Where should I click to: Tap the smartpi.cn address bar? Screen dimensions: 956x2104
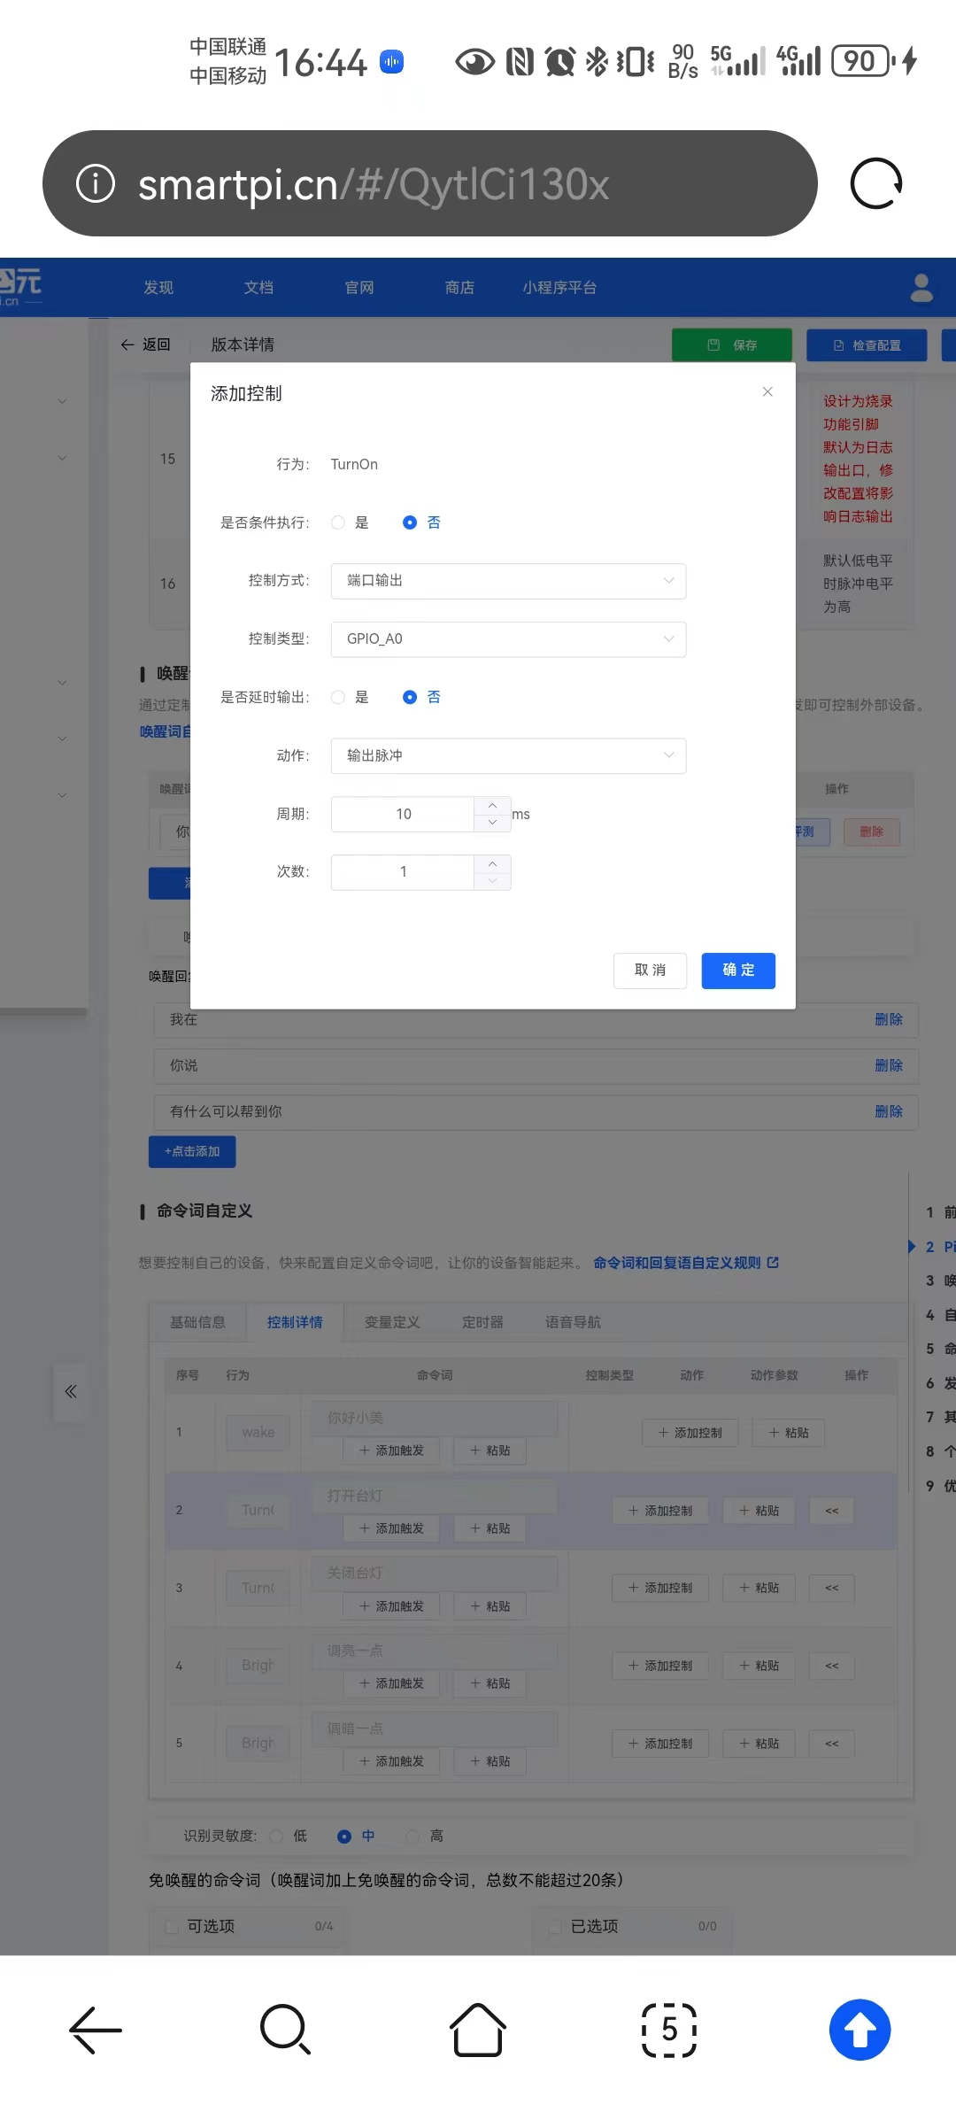[x=429, y=183]
